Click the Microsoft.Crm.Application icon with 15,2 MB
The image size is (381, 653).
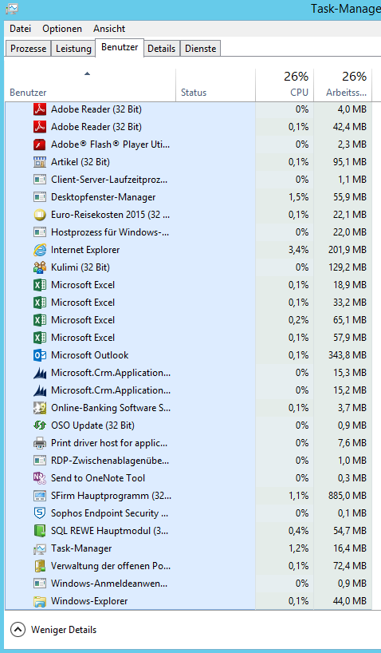click(40, 390)
